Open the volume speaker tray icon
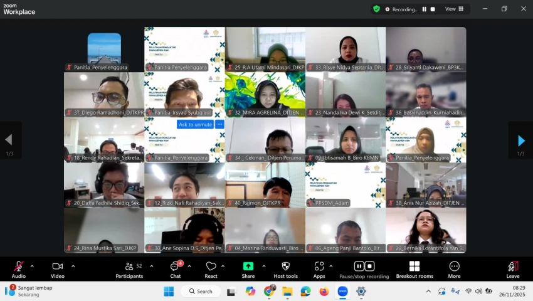Image resolution: width=533 pixels, height=301 pixels. [478, 291]
